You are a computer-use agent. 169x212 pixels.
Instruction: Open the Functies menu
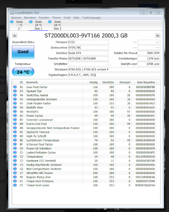tap(44, 18)
